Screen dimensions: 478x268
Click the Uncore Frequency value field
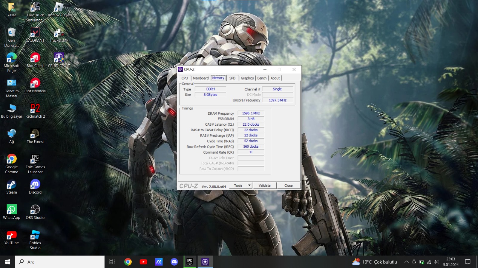278,100
